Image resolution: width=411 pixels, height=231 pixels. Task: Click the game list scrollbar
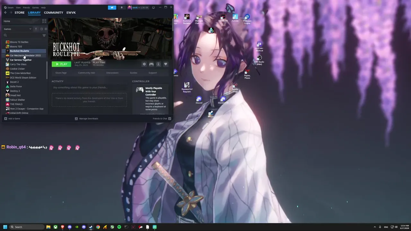47,71
